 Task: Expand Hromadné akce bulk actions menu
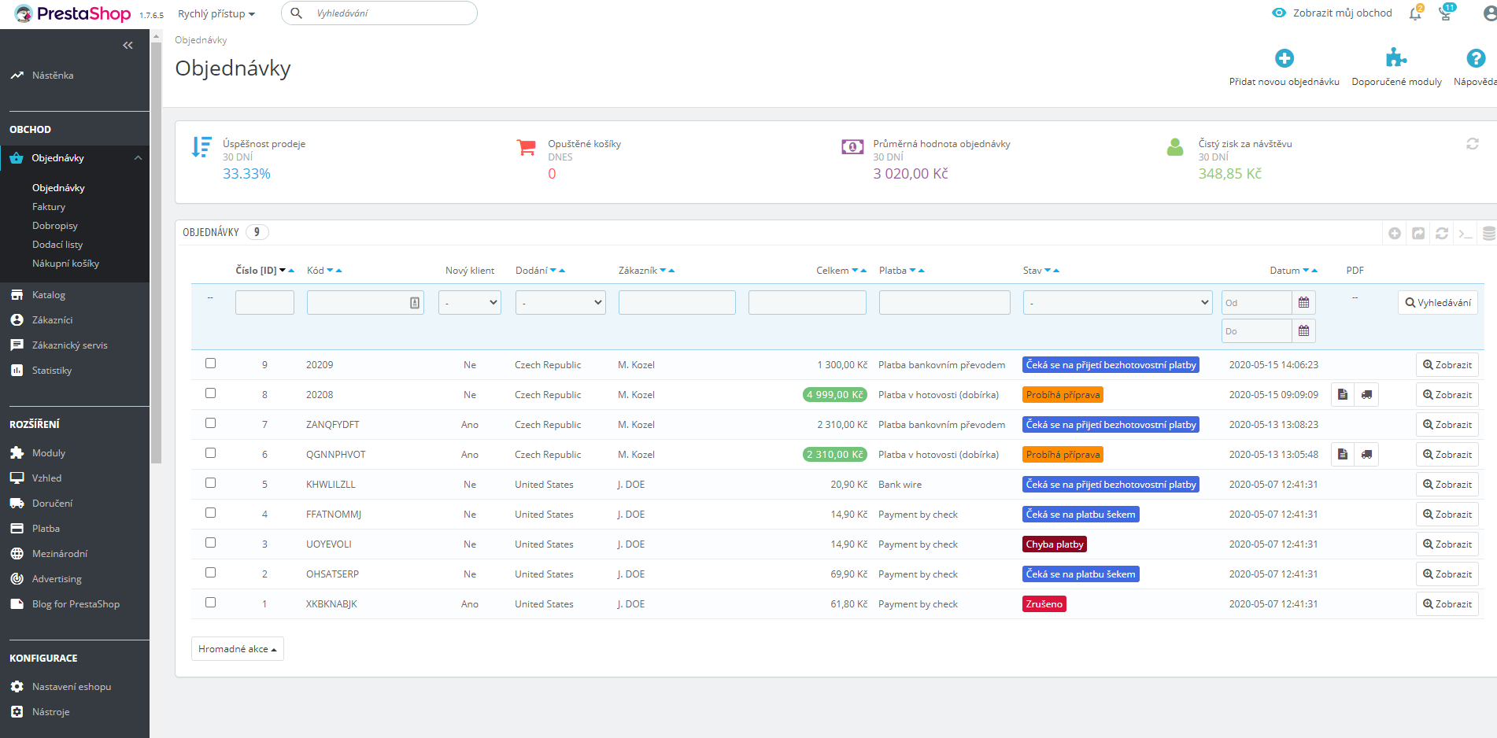(x=238, y=649)
